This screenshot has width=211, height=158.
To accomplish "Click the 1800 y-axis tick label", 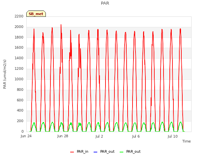I will tap(19, 37).
